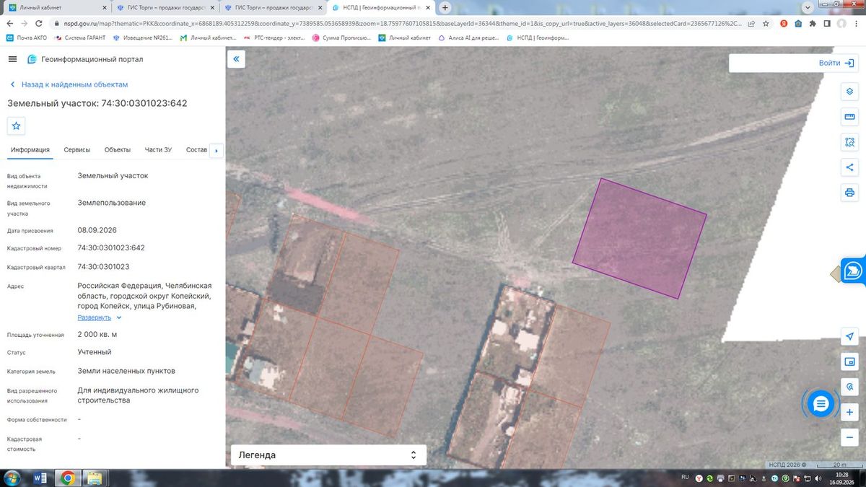Print the map

[x=849, y=193]
